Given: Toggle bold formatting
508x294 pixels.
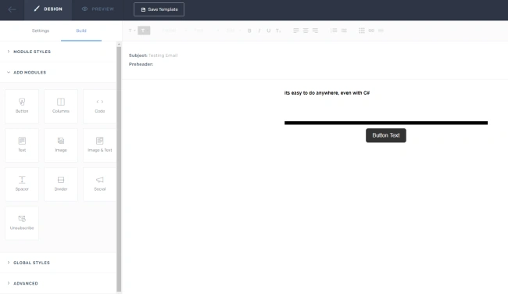Looking at the screenshot, I should pyautogui.click(x=249, y=30).
